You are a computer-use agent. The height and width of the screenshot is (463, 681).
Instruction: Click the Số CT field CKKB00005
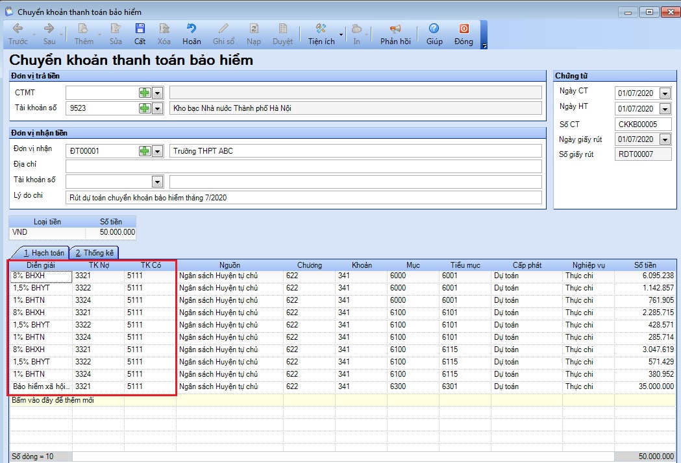pos(643,124)
